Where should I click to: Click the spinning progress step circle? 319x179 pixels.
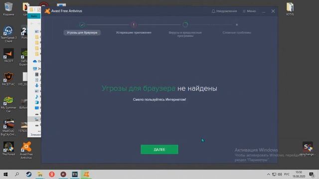pos(185,25)
